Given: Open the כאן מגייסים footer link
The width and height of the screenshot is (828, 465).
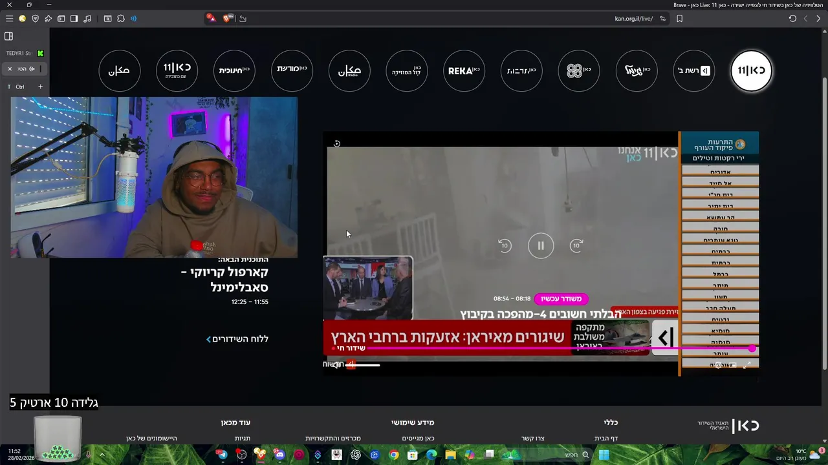Looking at the screenshot, I should click(x=418, y=439).
